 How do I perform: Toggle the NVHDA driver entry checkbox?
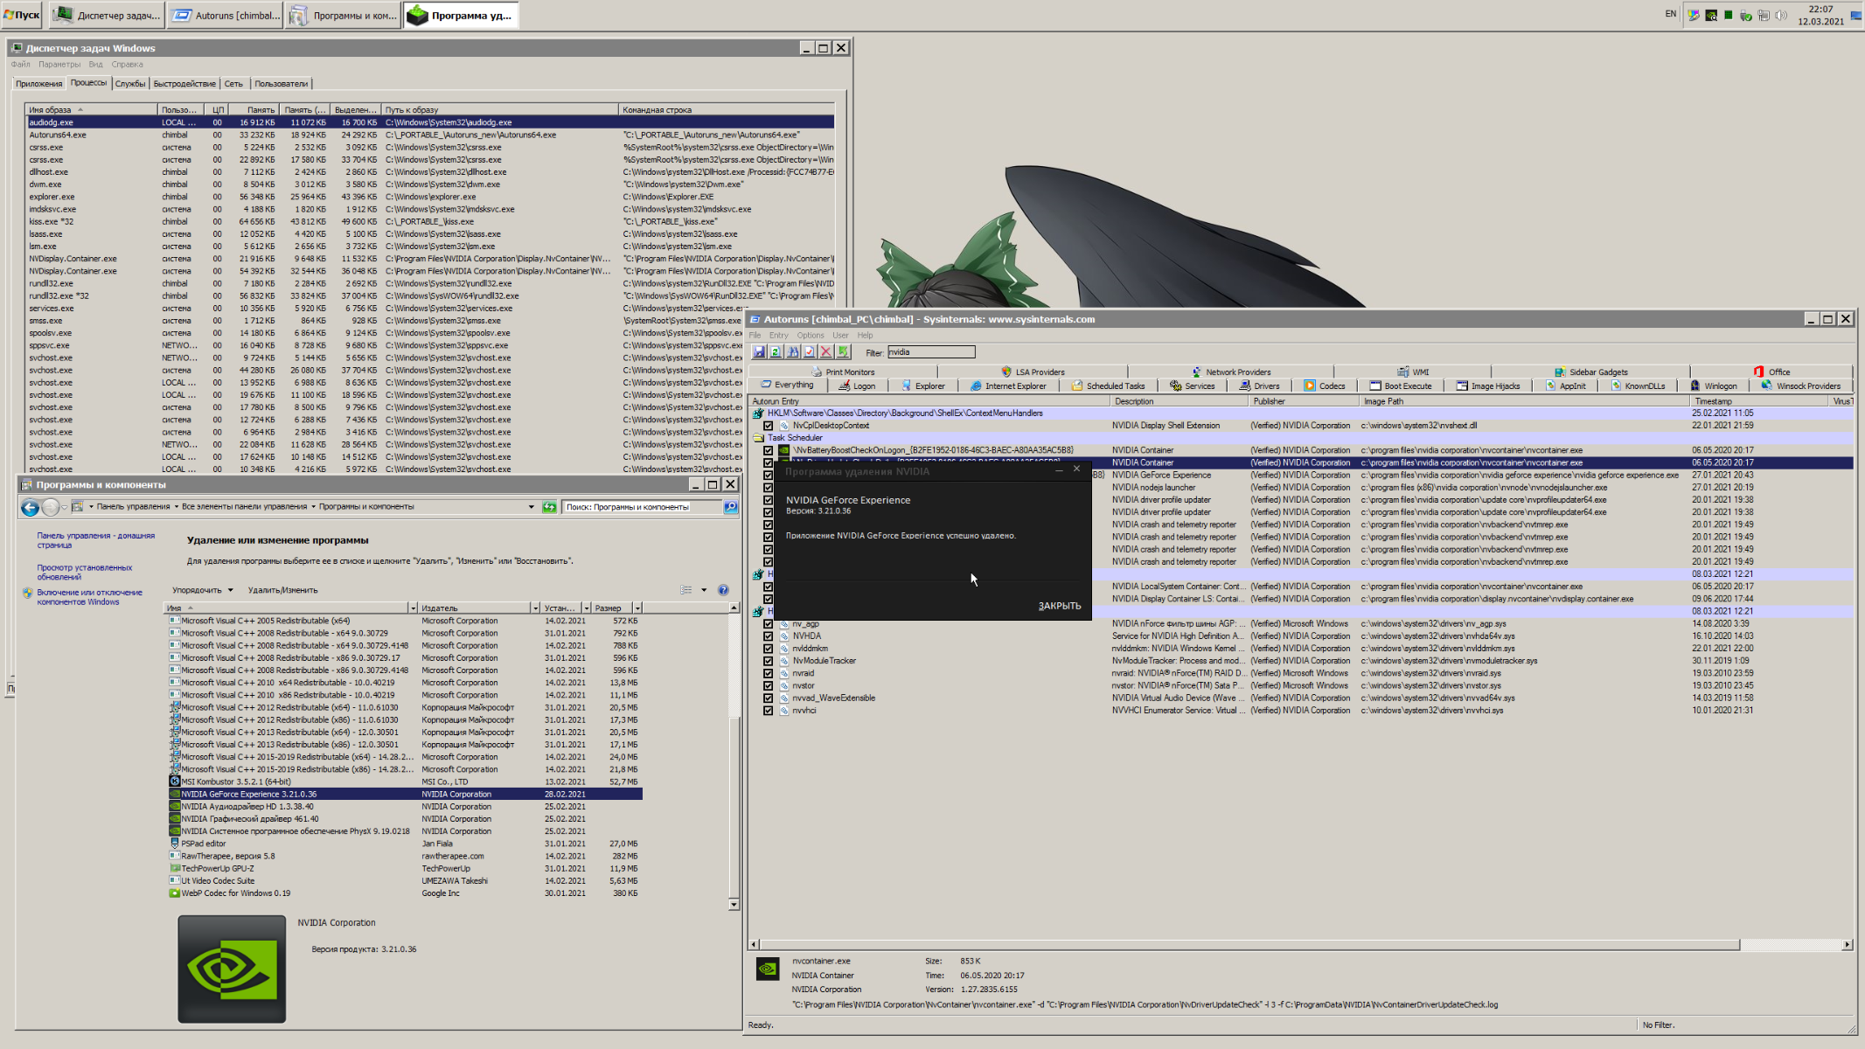768,636
